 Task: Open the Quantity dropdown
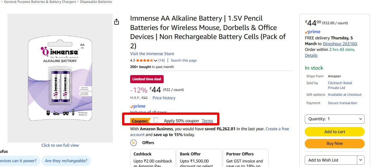coord(334,119)
